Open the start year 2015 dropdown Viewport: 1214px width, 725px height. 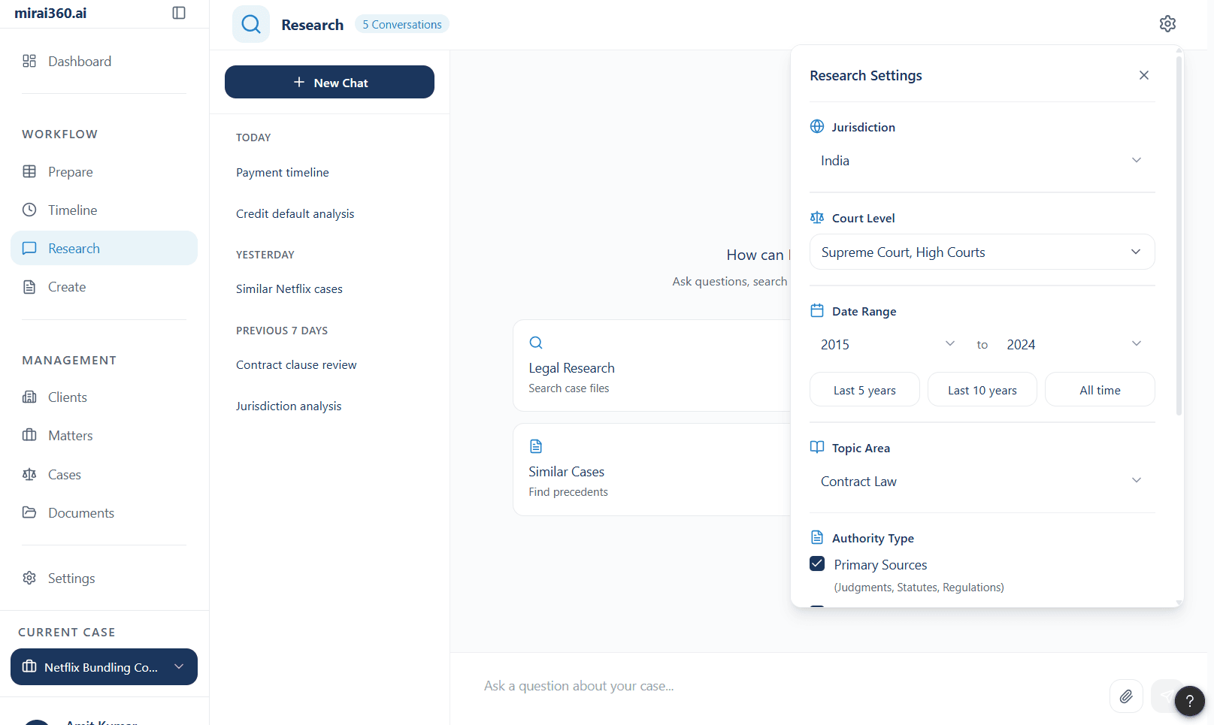tap(887, 344)
